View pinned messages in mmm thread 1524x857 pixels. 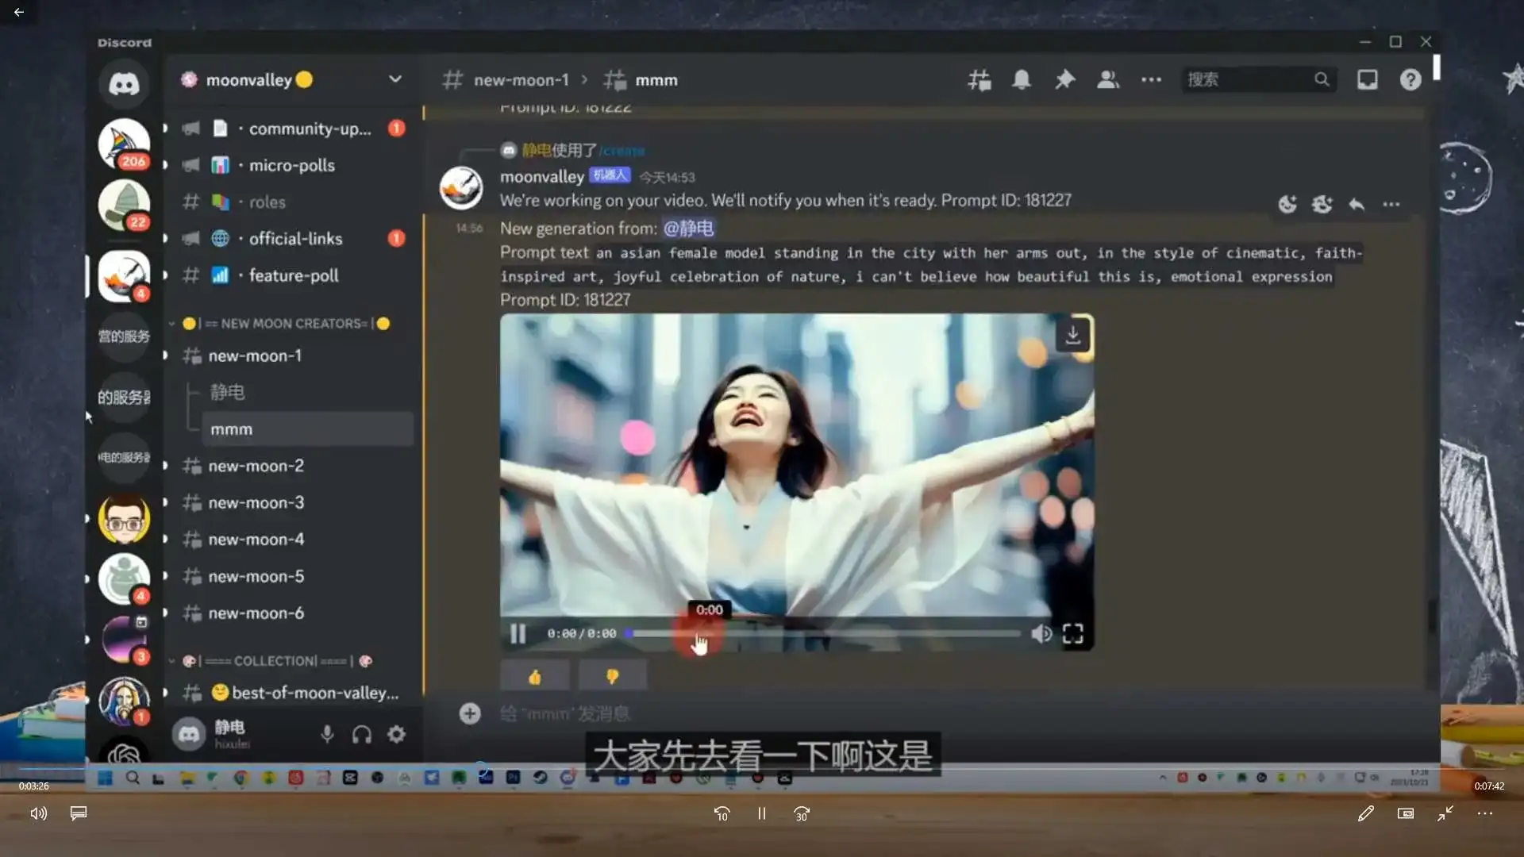point(1064,79)
